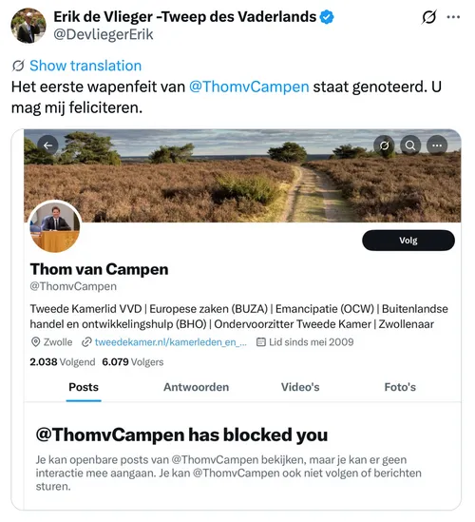The image size is (475, 522).
Task: Select the Posts tab
Action: click(x=84, y=387)
